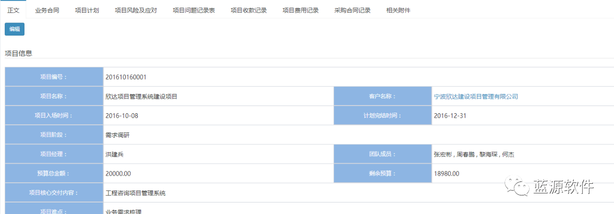Select the planned completion date 2016-12-31
The image size is (614, 214).
pos(450,116)
